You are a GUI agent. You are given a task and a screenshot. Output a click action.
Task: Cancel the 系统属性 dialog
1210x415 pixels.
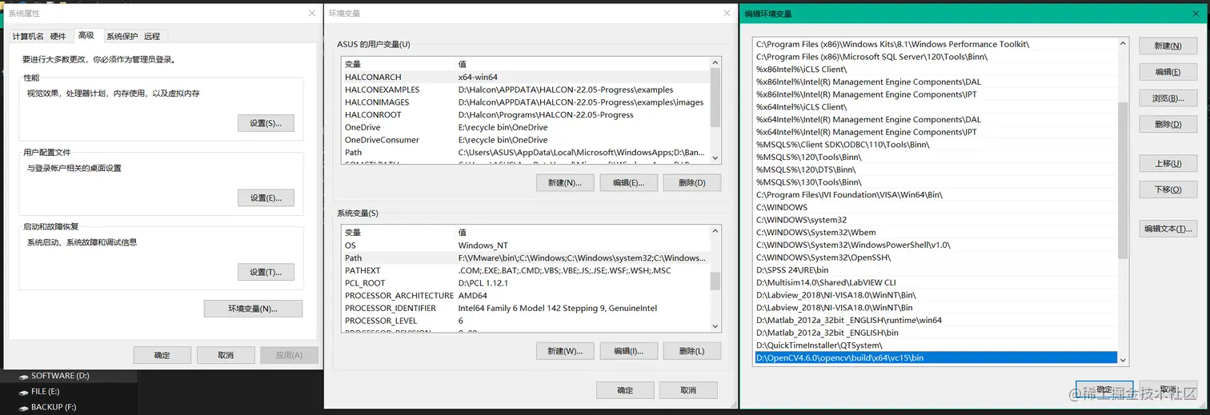pos(226,355)
